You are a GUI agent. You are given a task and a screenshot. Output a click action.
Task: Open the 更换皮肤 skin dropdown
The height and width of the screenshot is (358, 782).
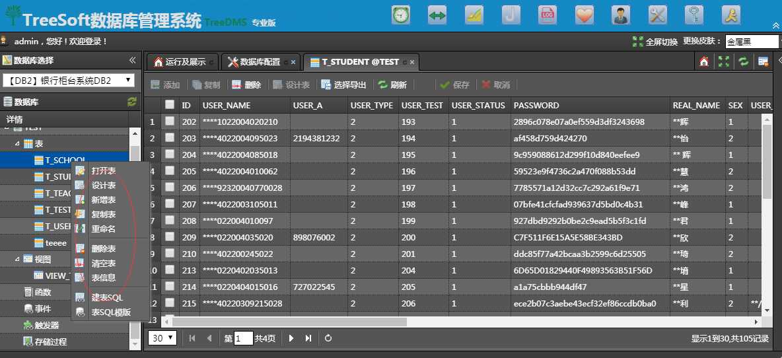[x=752, y=42]
